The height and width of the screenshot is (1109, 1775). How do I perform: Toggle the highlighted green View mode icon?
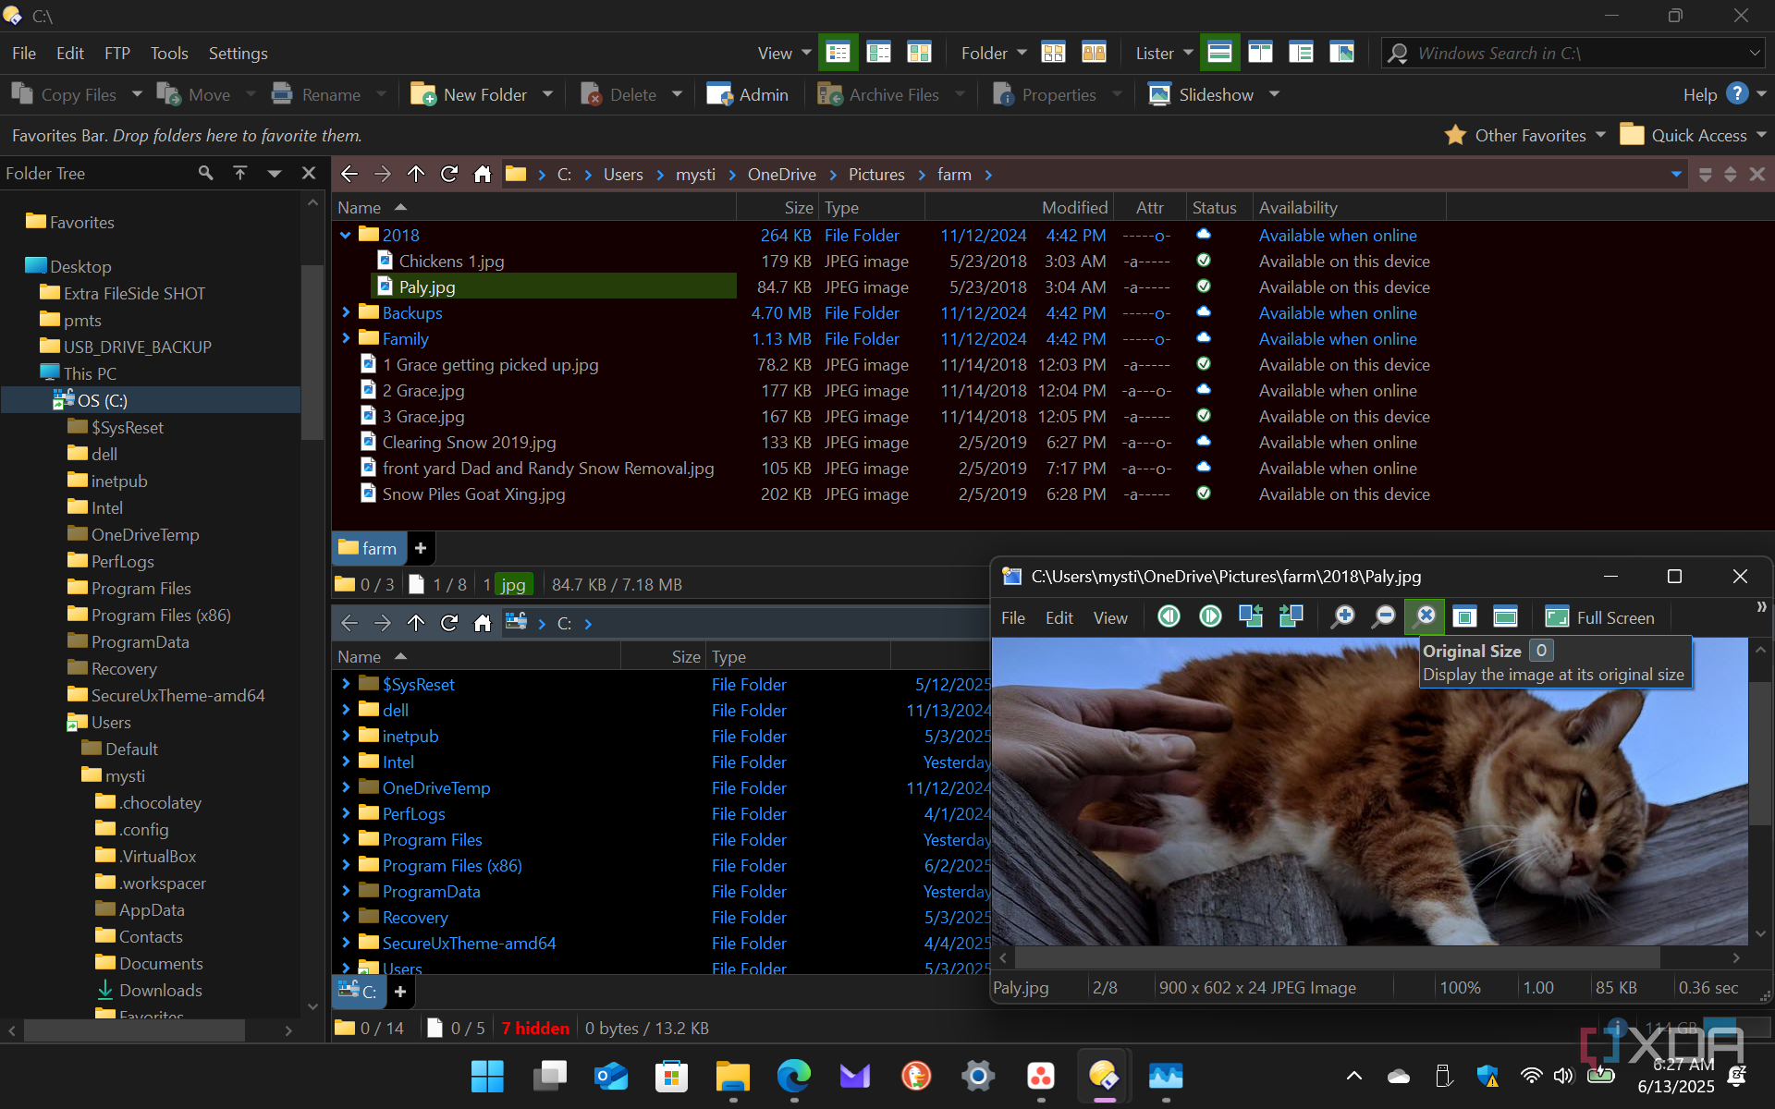838,53
